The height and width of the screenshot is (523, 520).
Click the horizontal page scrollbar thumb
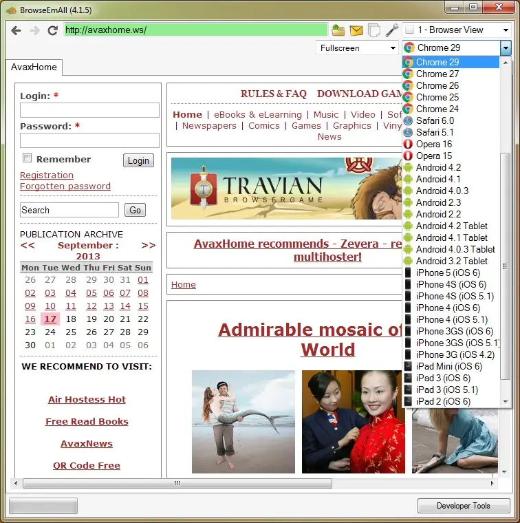[x=177, y=483]
